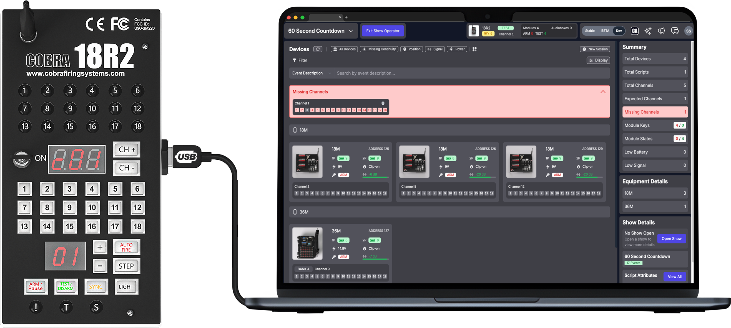
Task: Click the Channel 1 position pin icon
Action: (383, 103)
